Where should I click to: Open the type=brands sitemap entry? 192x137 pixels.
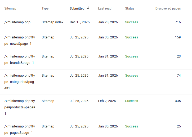click(20, 60)
